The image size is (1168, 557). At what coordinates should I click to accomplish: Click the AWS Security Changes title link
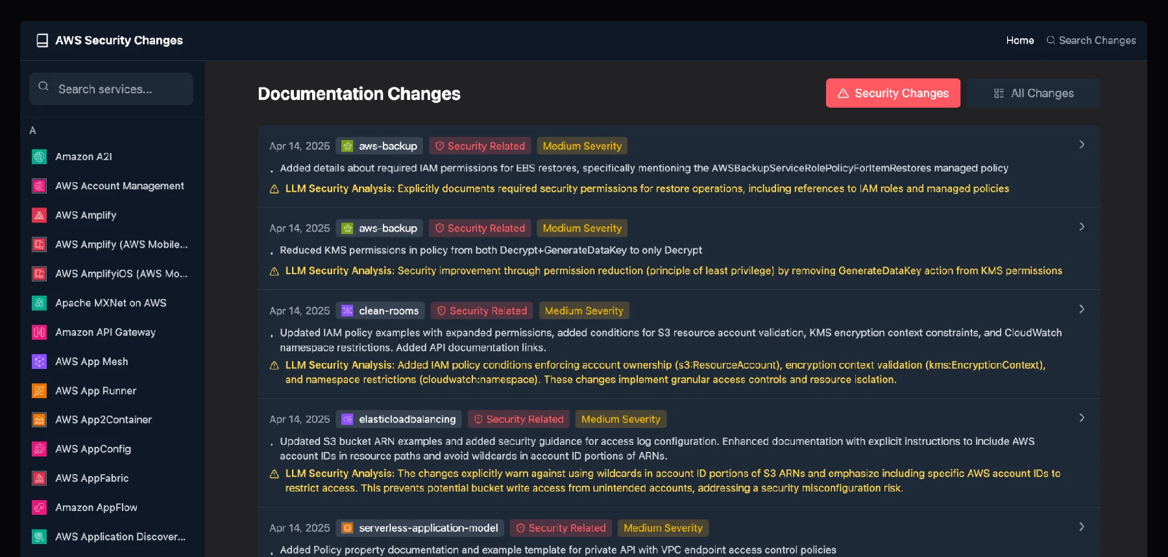click(x=119, y=40)
